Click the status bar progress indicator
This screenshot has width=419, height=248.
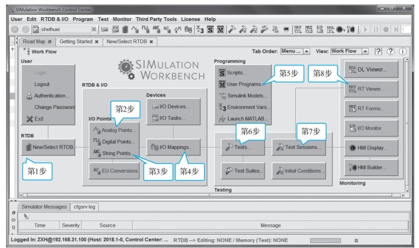pos(325,241)
